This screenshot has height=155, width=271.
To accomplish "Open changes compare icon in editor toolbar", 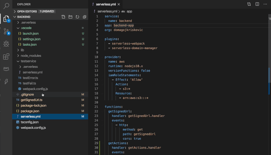I will click(x=249, y=4).
